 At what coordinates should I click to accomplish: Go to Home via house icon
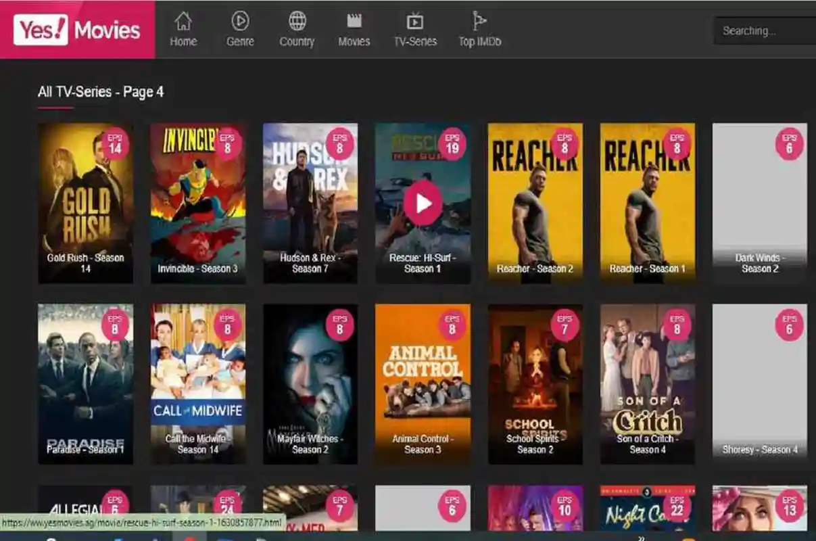pos(183,21)
